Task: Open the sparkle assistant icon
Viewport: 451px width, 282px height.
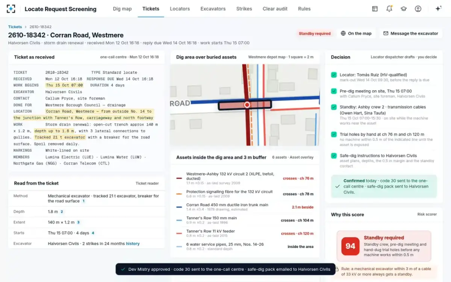Action: 438,9
